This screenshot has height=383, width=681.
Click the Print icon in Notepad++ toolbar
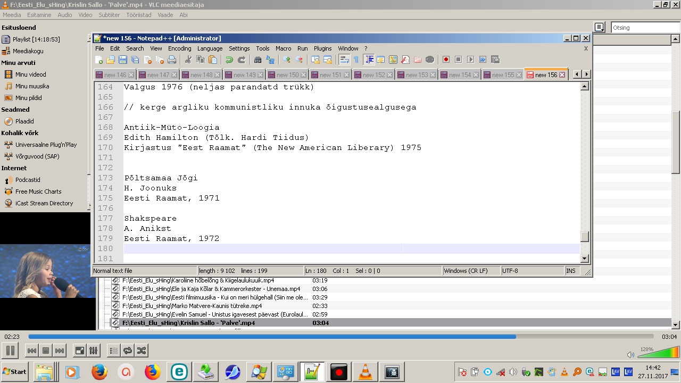tap(172, 60)
